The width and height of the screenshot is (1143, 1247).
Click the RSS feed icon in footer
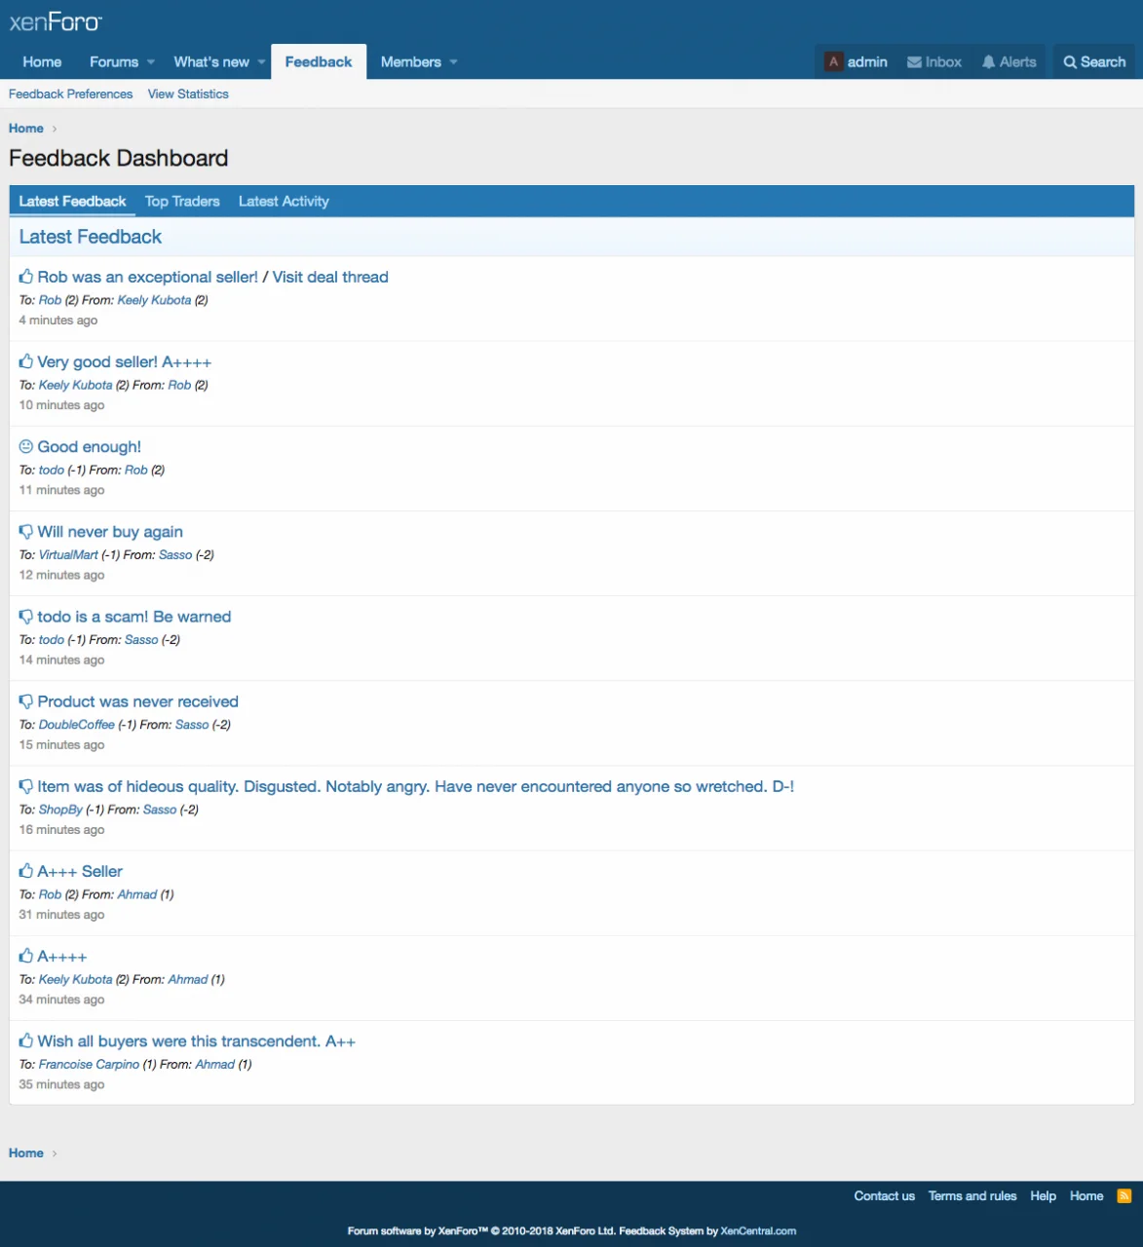[x=1124, y=1196]
